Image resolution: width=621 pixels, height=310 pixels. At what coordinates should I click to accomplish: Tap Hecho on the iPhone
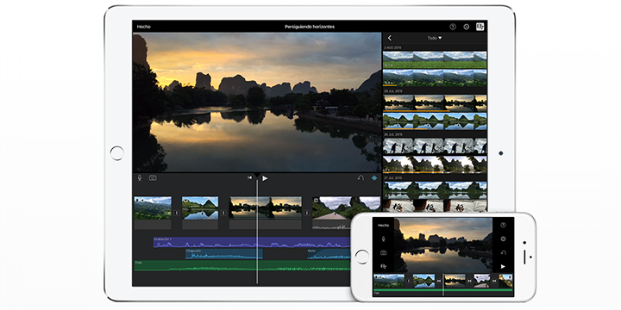[x=383, y=226]
